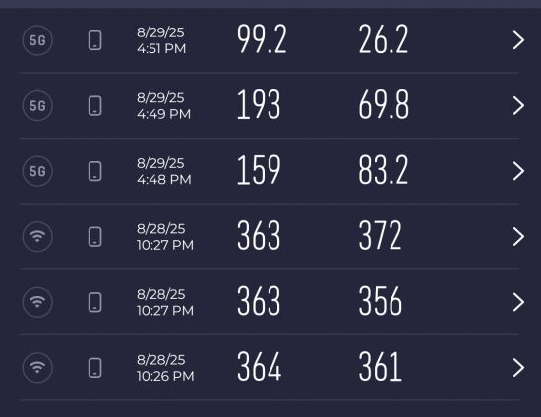Click the Wi-Fi icon next to the 356 upload result
The height and width of the screenshot is (417, 541).
tap(37, 302)
